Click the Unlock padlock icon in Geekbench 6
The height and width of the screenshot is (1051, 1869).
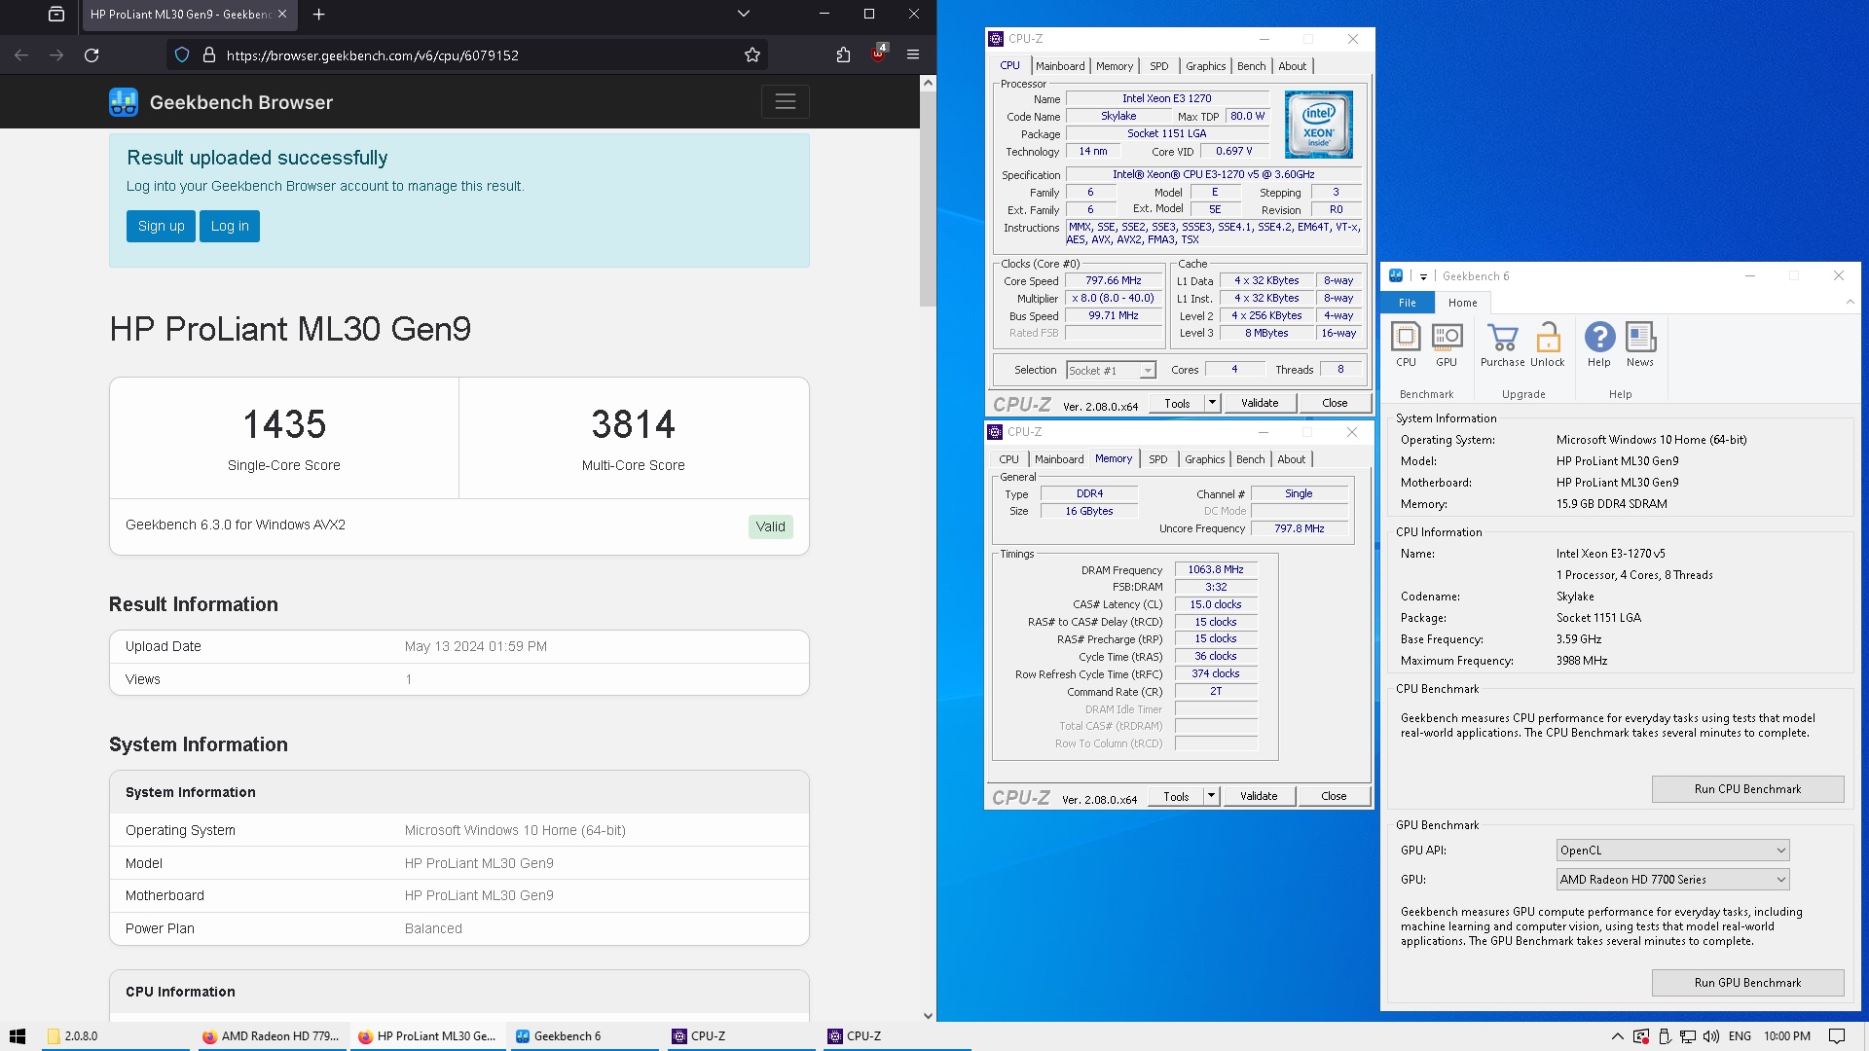(x=1548, y=344)
